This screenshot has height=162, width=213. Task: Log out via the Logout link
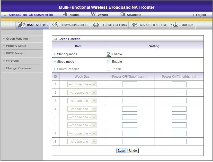coord(201,15)
